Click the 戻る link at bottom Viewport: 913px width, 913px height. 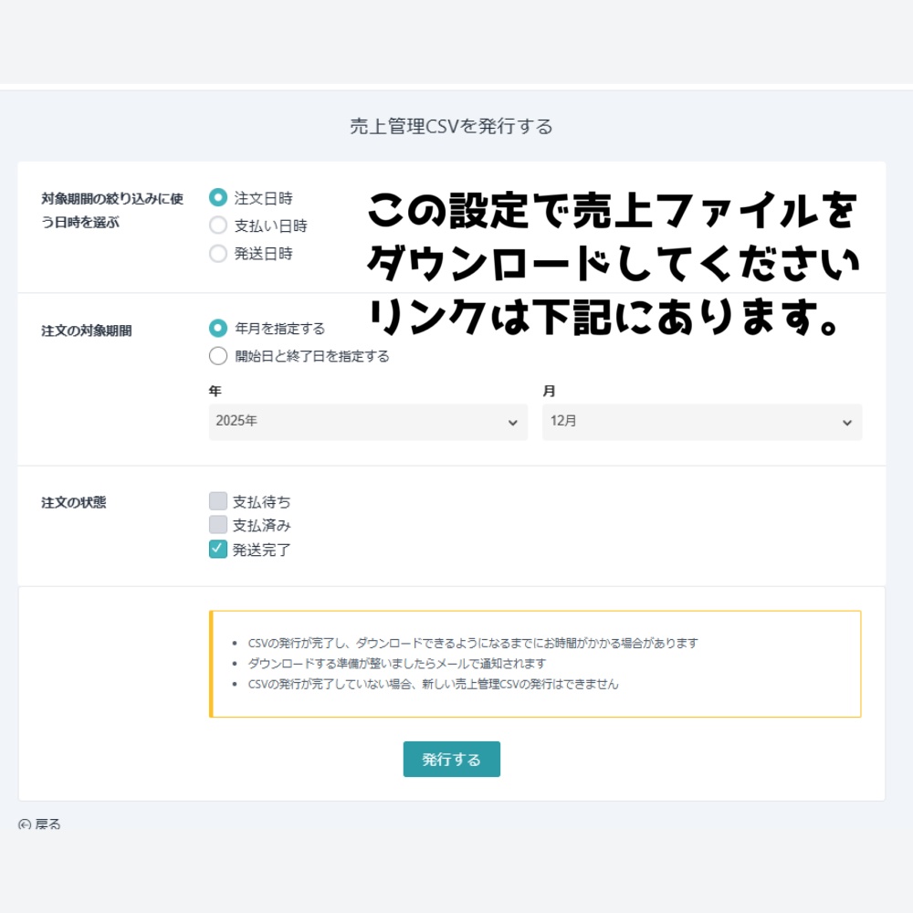pos(48,824)
